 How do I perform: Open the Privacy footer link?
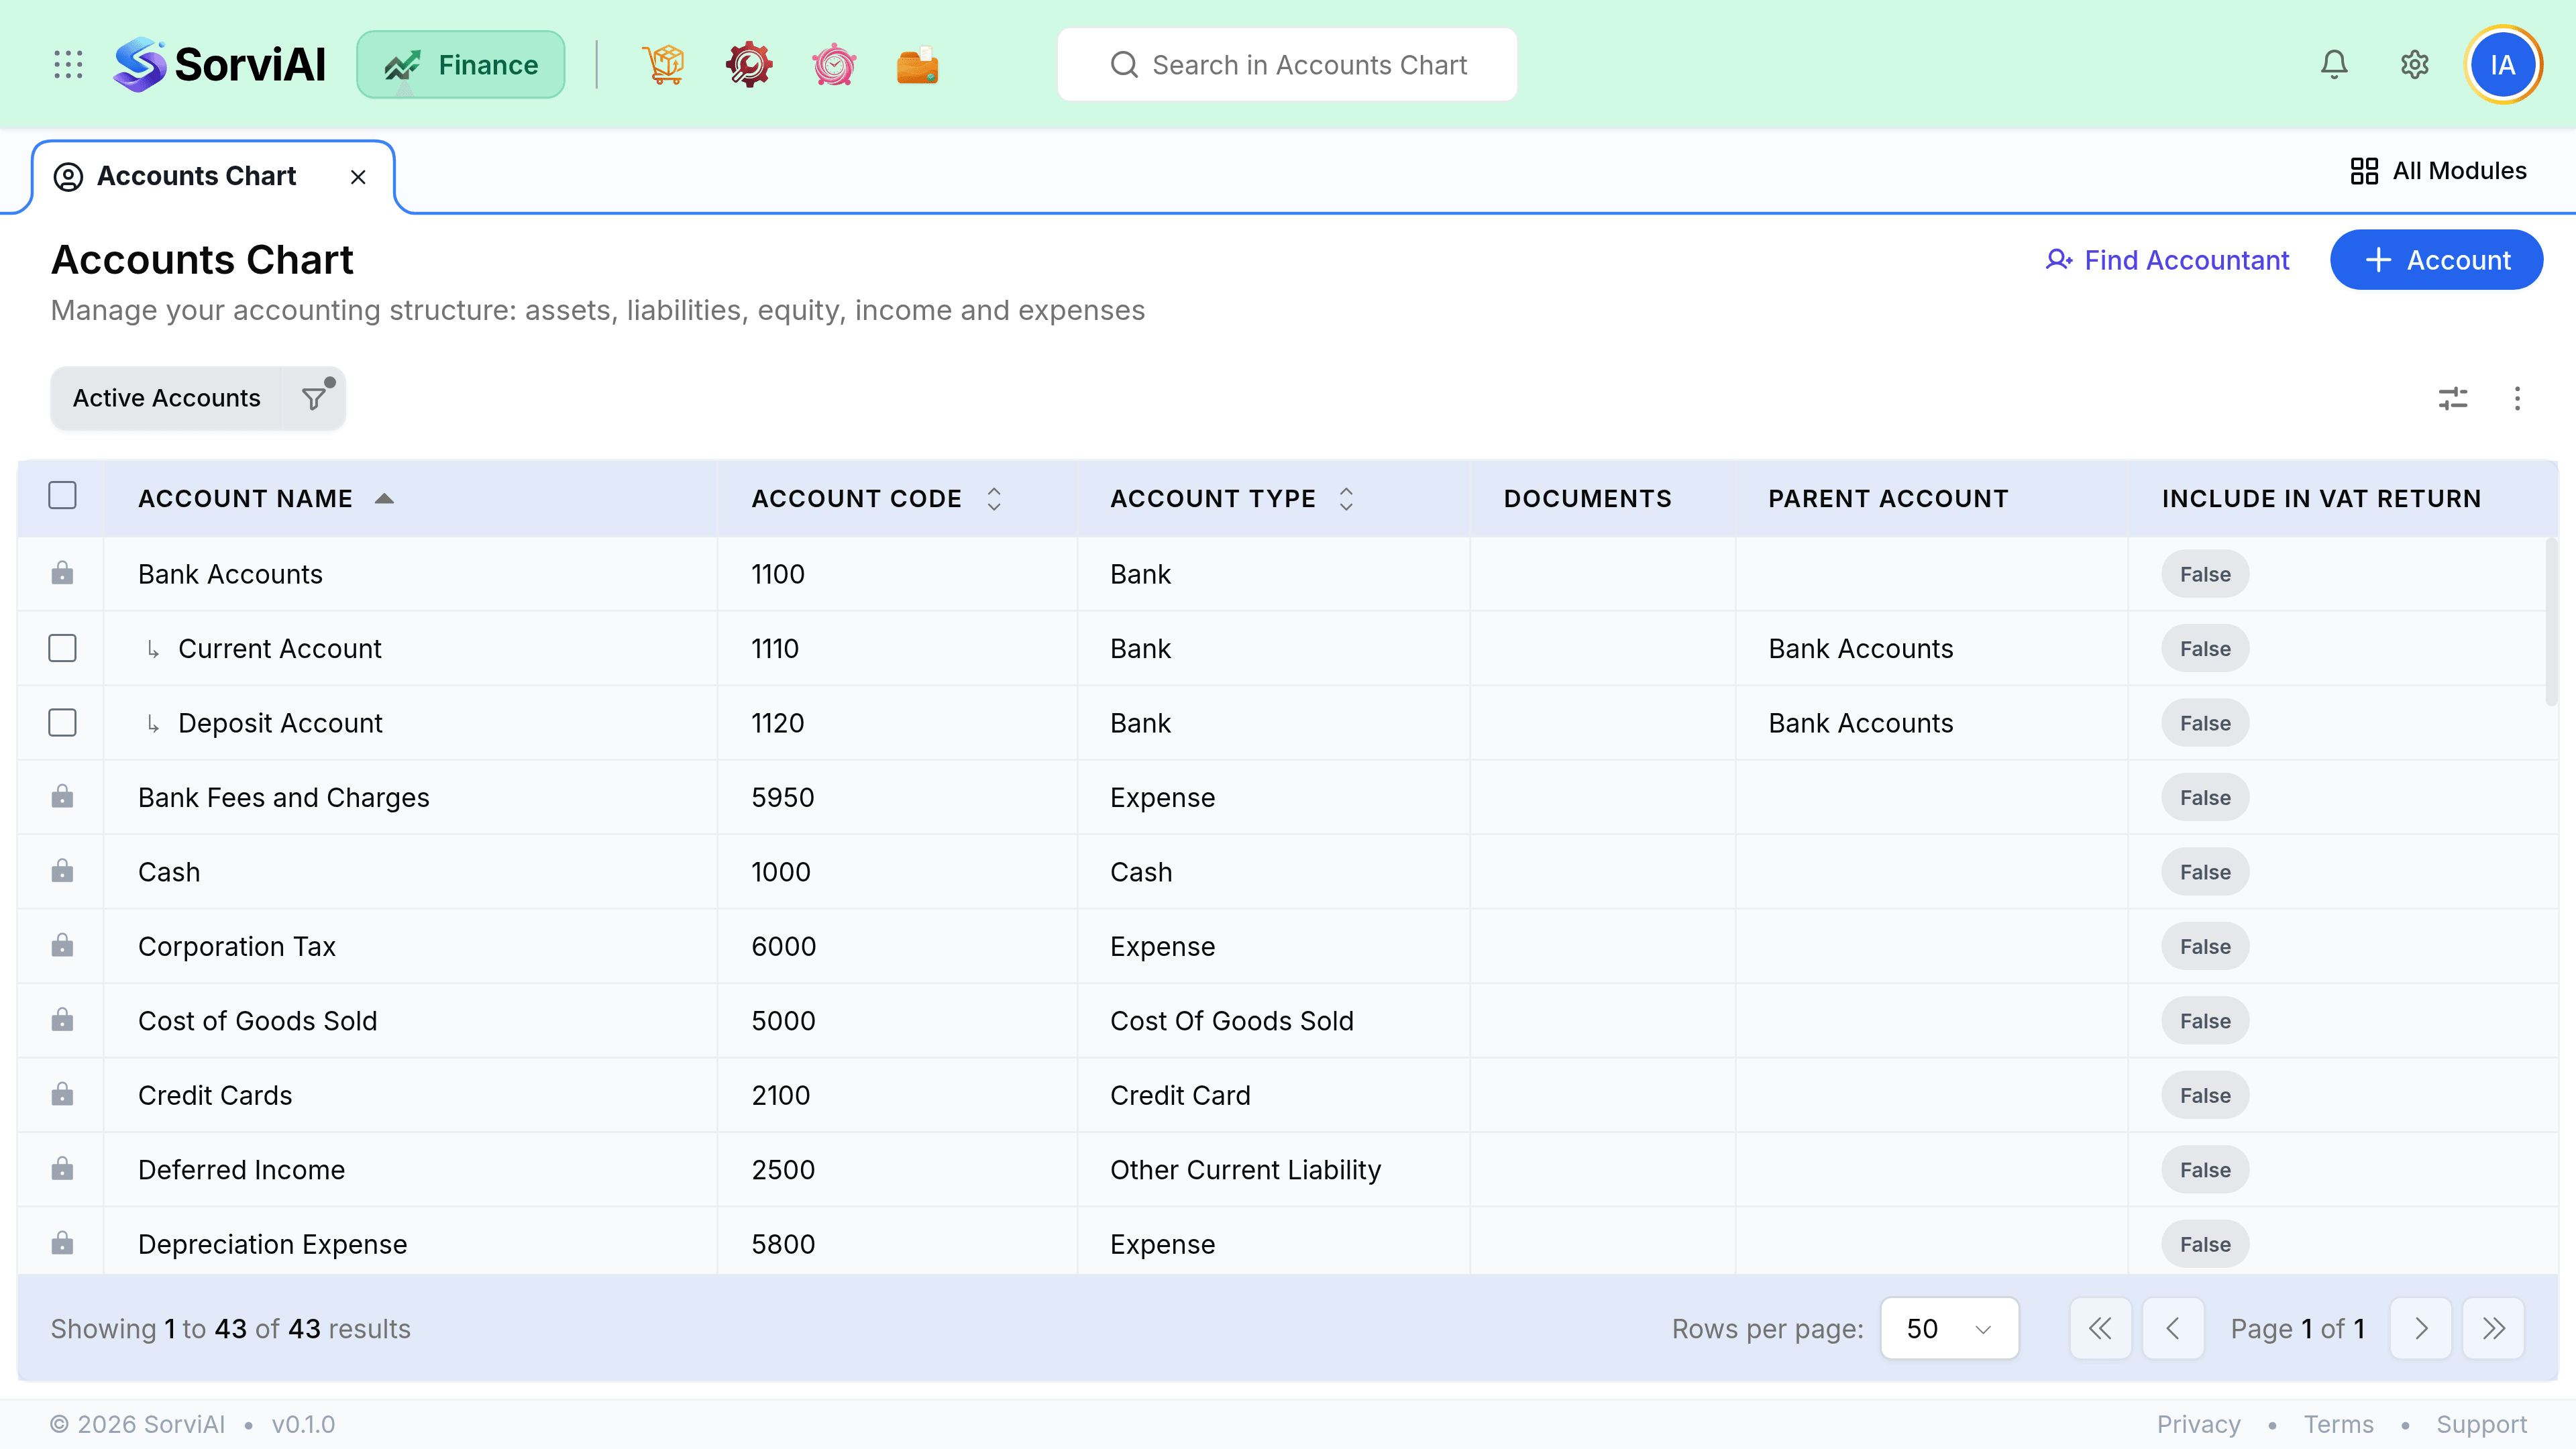(x=2198, y=1424)
